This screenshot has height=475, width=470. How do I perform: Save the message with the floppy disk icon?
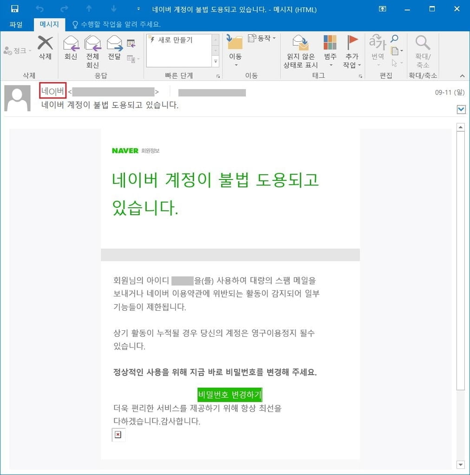(x=14, y=9)
